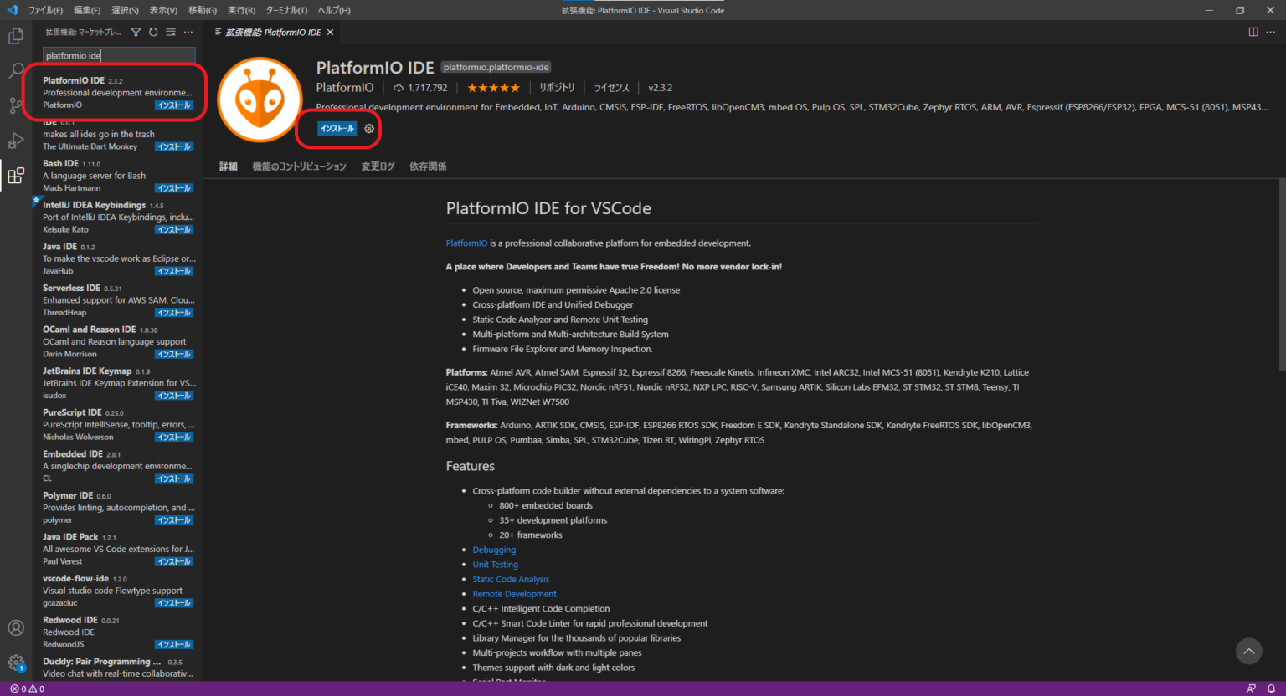Click gear icon next to install button
1286x696 pixels.
369,129
